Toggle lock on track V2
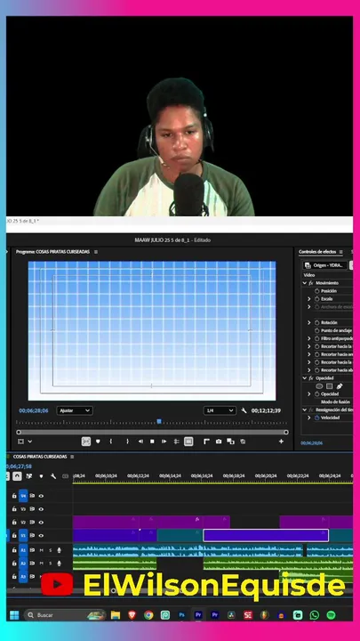 [x=14, y=522]
